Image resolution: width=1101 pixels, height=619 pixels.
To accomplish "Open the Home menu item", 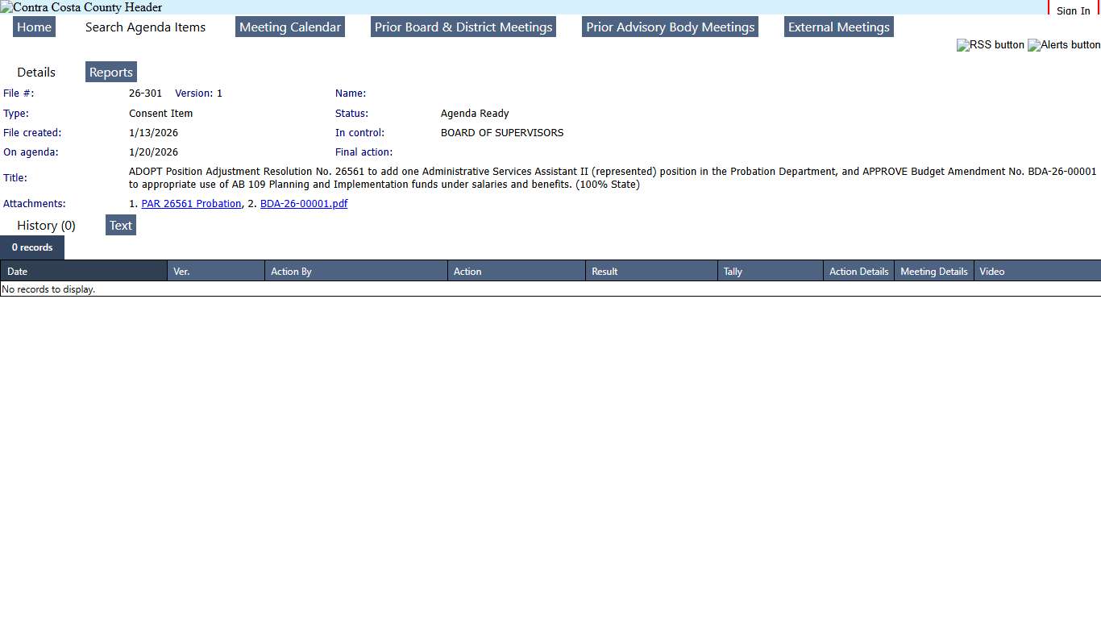I will coord(34,27).
